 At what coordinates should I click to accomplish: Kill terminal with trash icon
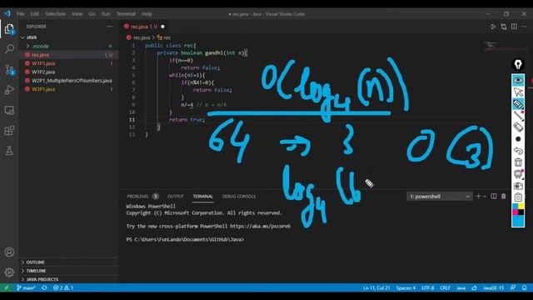[503, 197]
